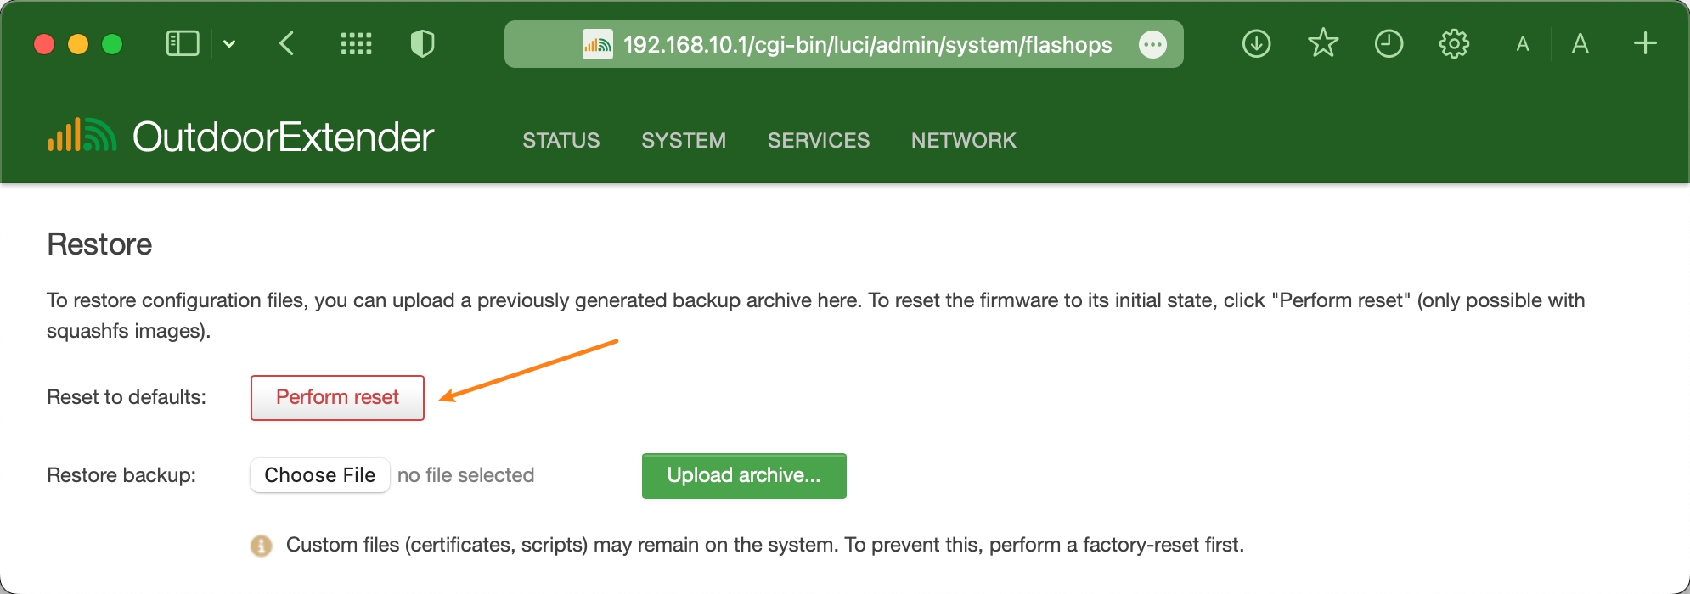
Task: Click the Perform reset button
Action: [337, 397]
